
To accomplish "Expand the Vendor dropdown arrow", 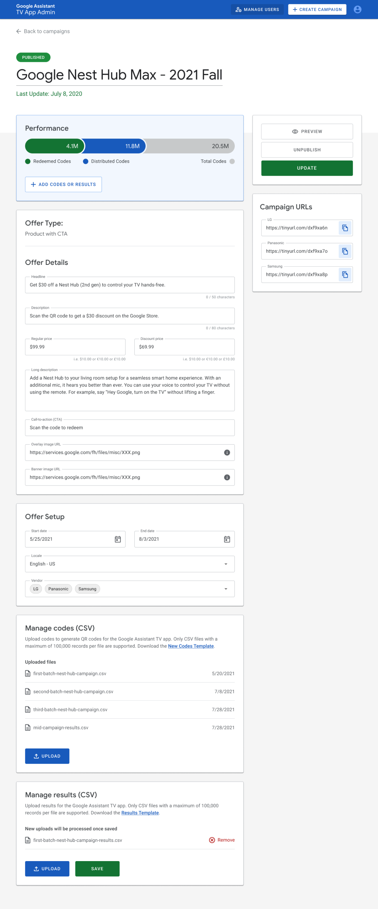I will coord(226,589).
